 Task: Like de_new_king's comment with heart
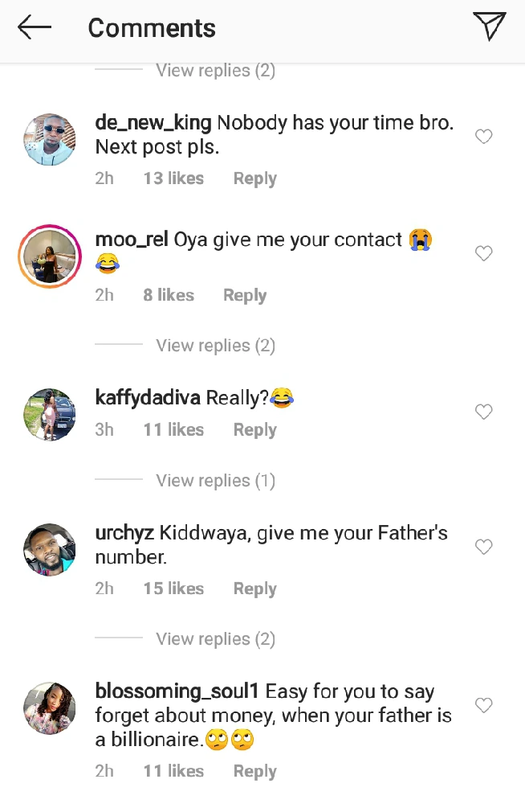coord(483,137)
